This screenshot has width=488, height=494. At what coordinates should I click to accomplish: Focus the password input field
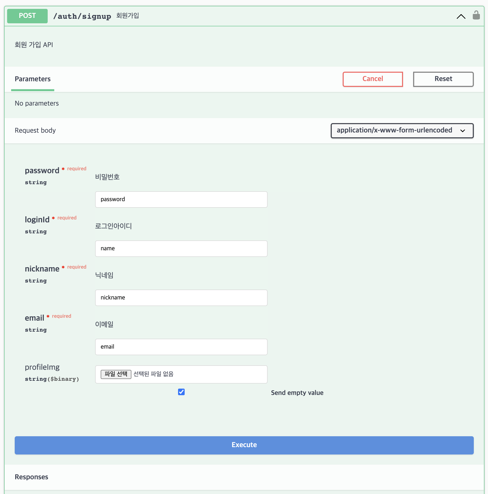coord(181,199)
